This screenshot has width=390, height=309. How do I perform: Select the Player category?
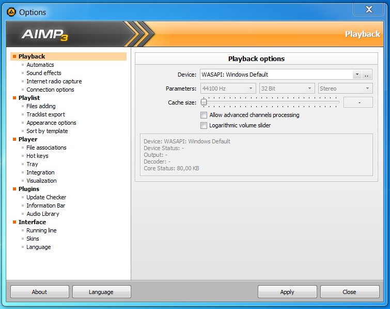pos(28,139)
